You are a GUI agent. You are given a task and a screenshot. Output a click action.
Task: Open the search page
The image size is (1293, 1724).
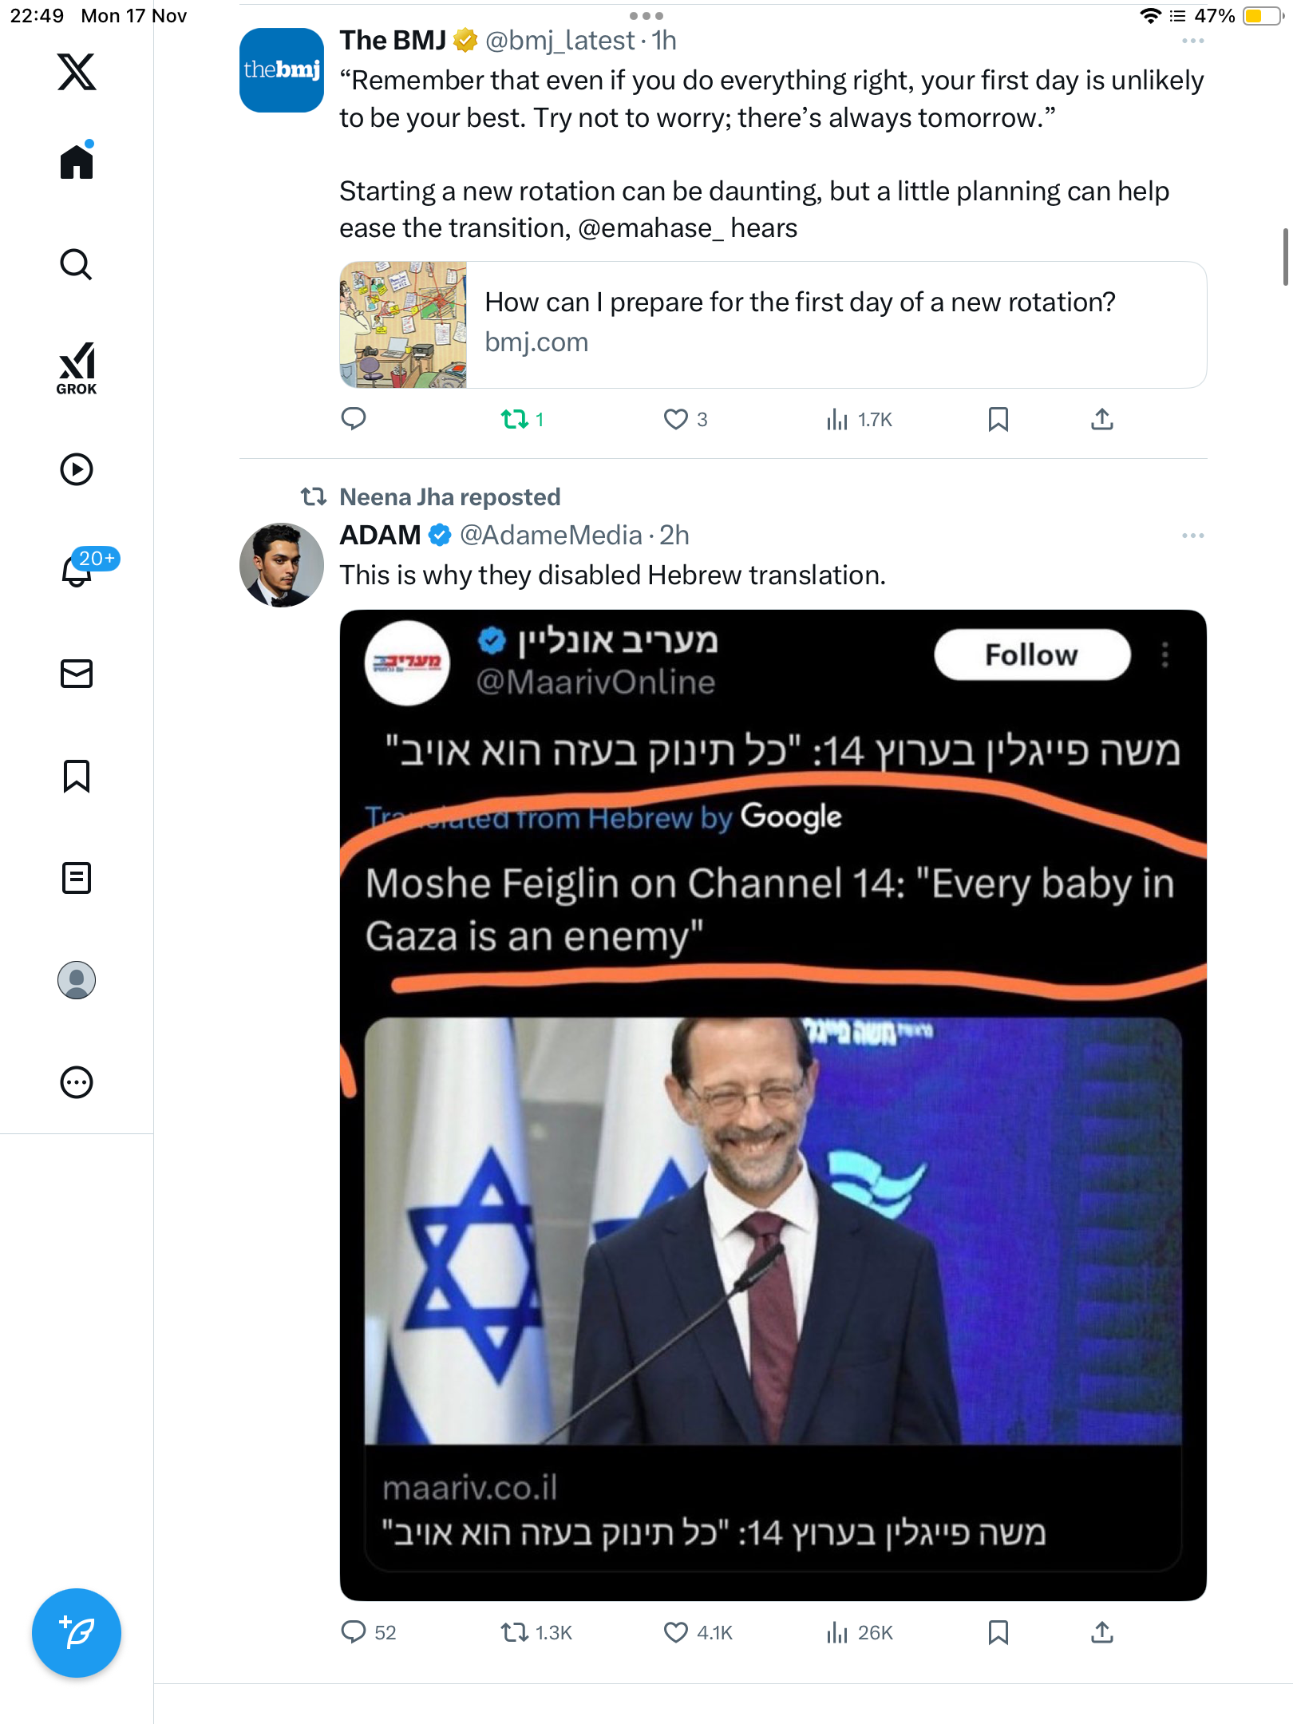(77, 265)
